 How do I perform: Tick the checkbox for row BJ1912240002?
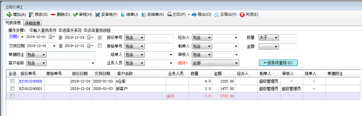pyautogui.click(x=13, y=81)
